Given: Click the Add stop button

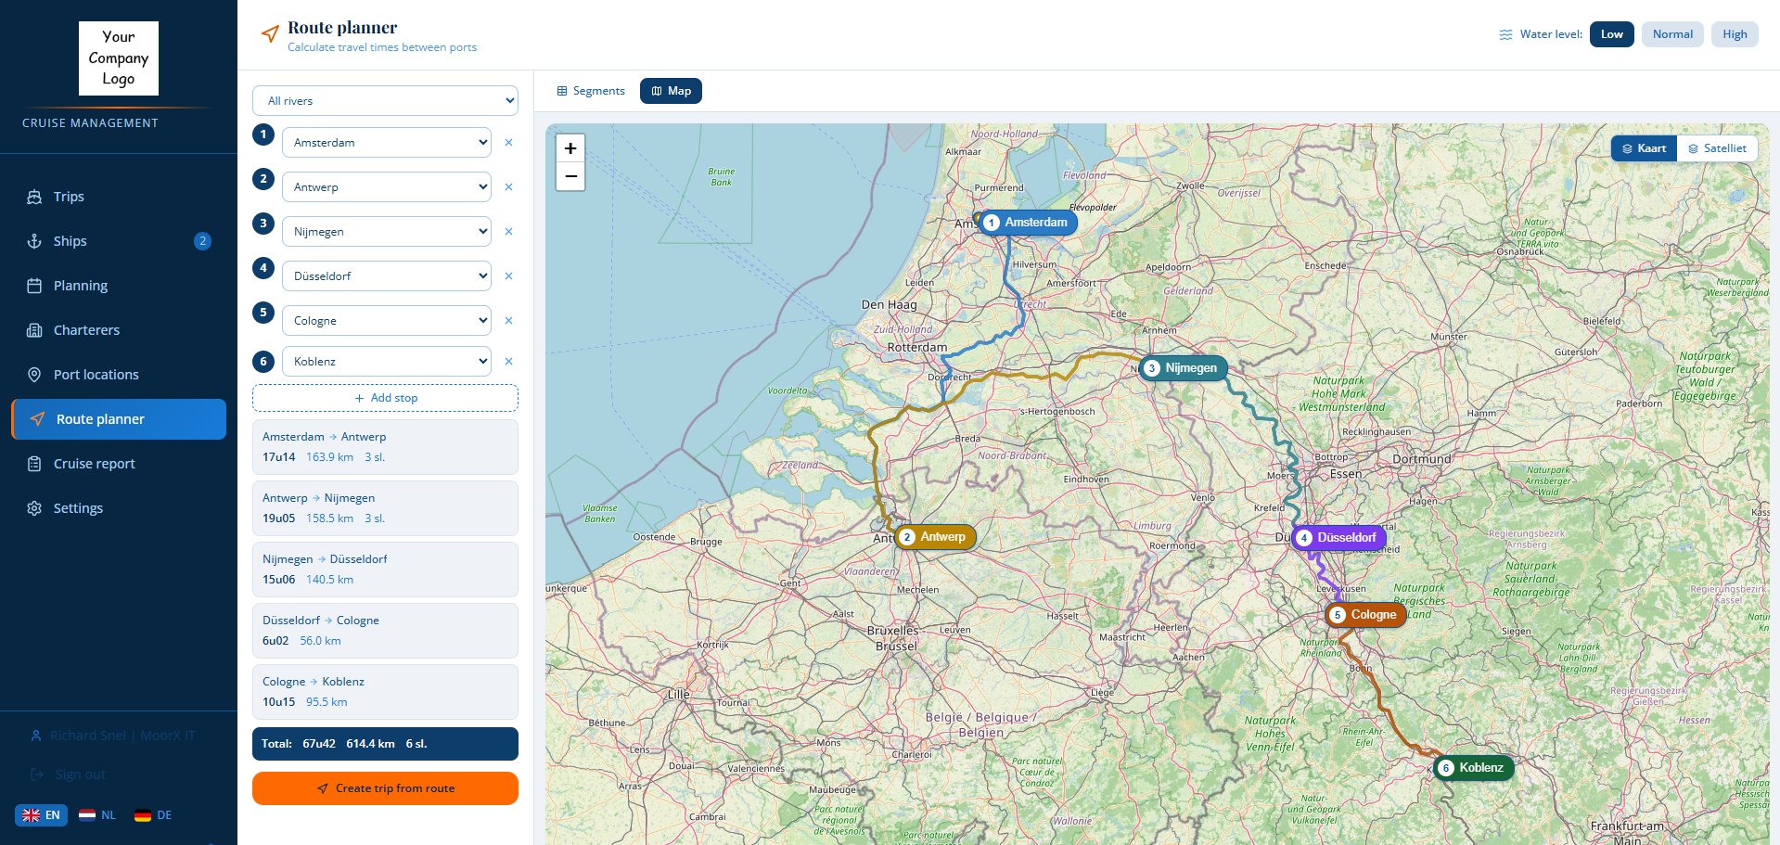Looking at the screenshot, I should (385, 398).
